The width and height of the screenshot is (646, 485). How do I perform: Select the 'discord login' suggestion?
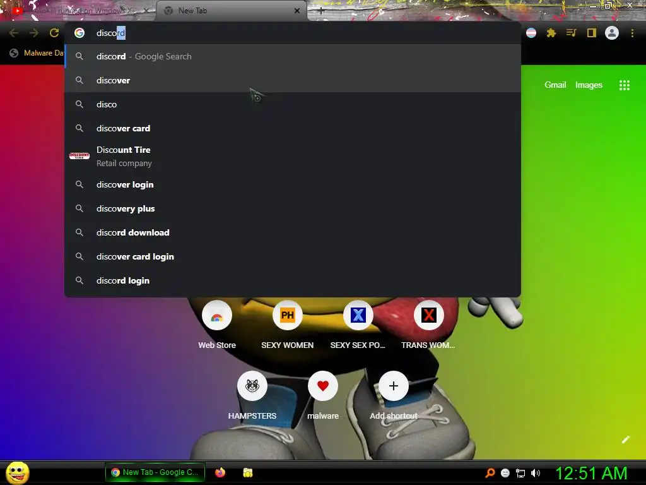tap(293, 280)
